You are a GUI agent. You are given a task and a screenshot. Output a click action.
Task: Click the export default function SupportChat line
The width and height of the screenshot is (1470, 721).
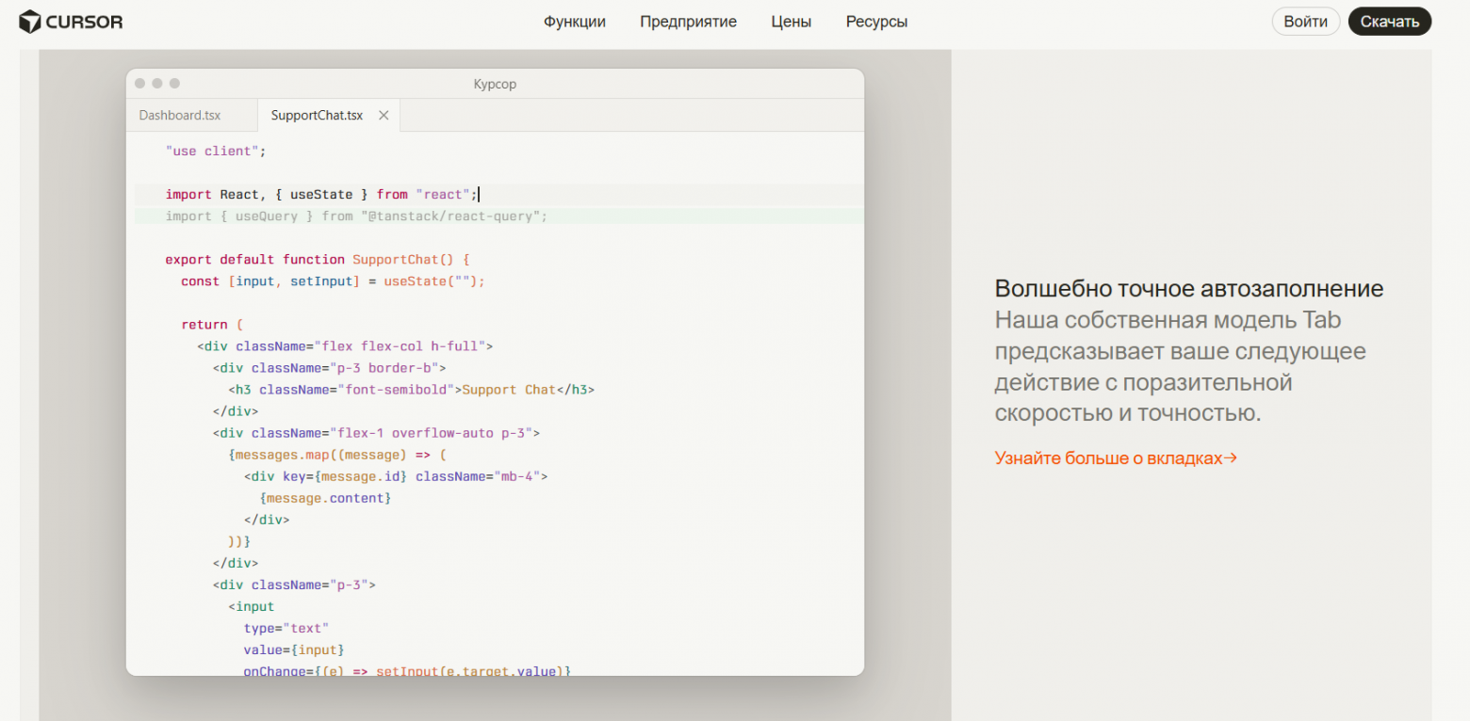pos(317,260)
